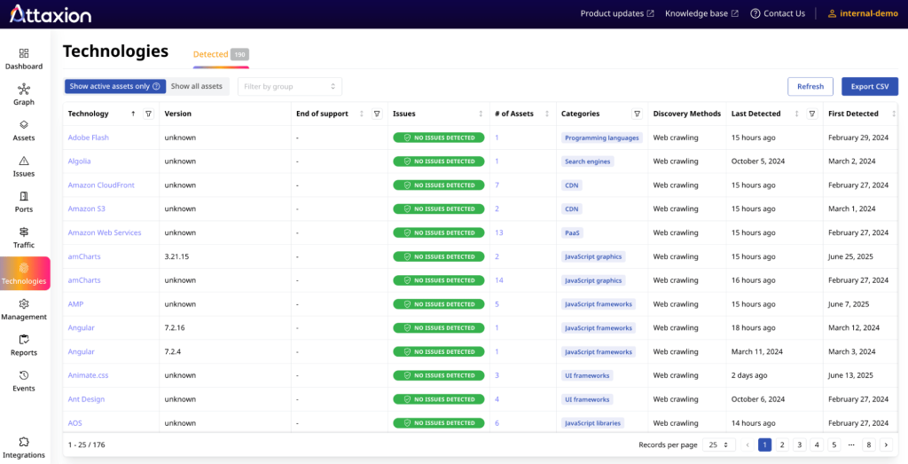Click the Export CSV button
This screenshot has width=908, height=464.
[x=870, y=86]
